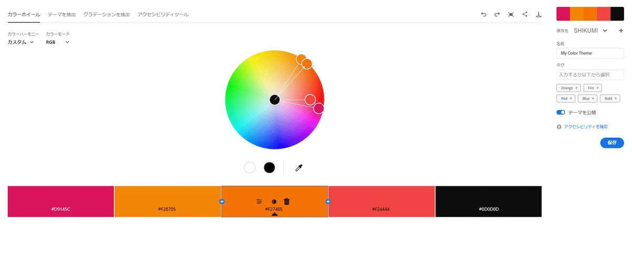Click magenta handle on color wheel edge
The height and width of the screenshot is (271, 632).
tap(319, 108)
